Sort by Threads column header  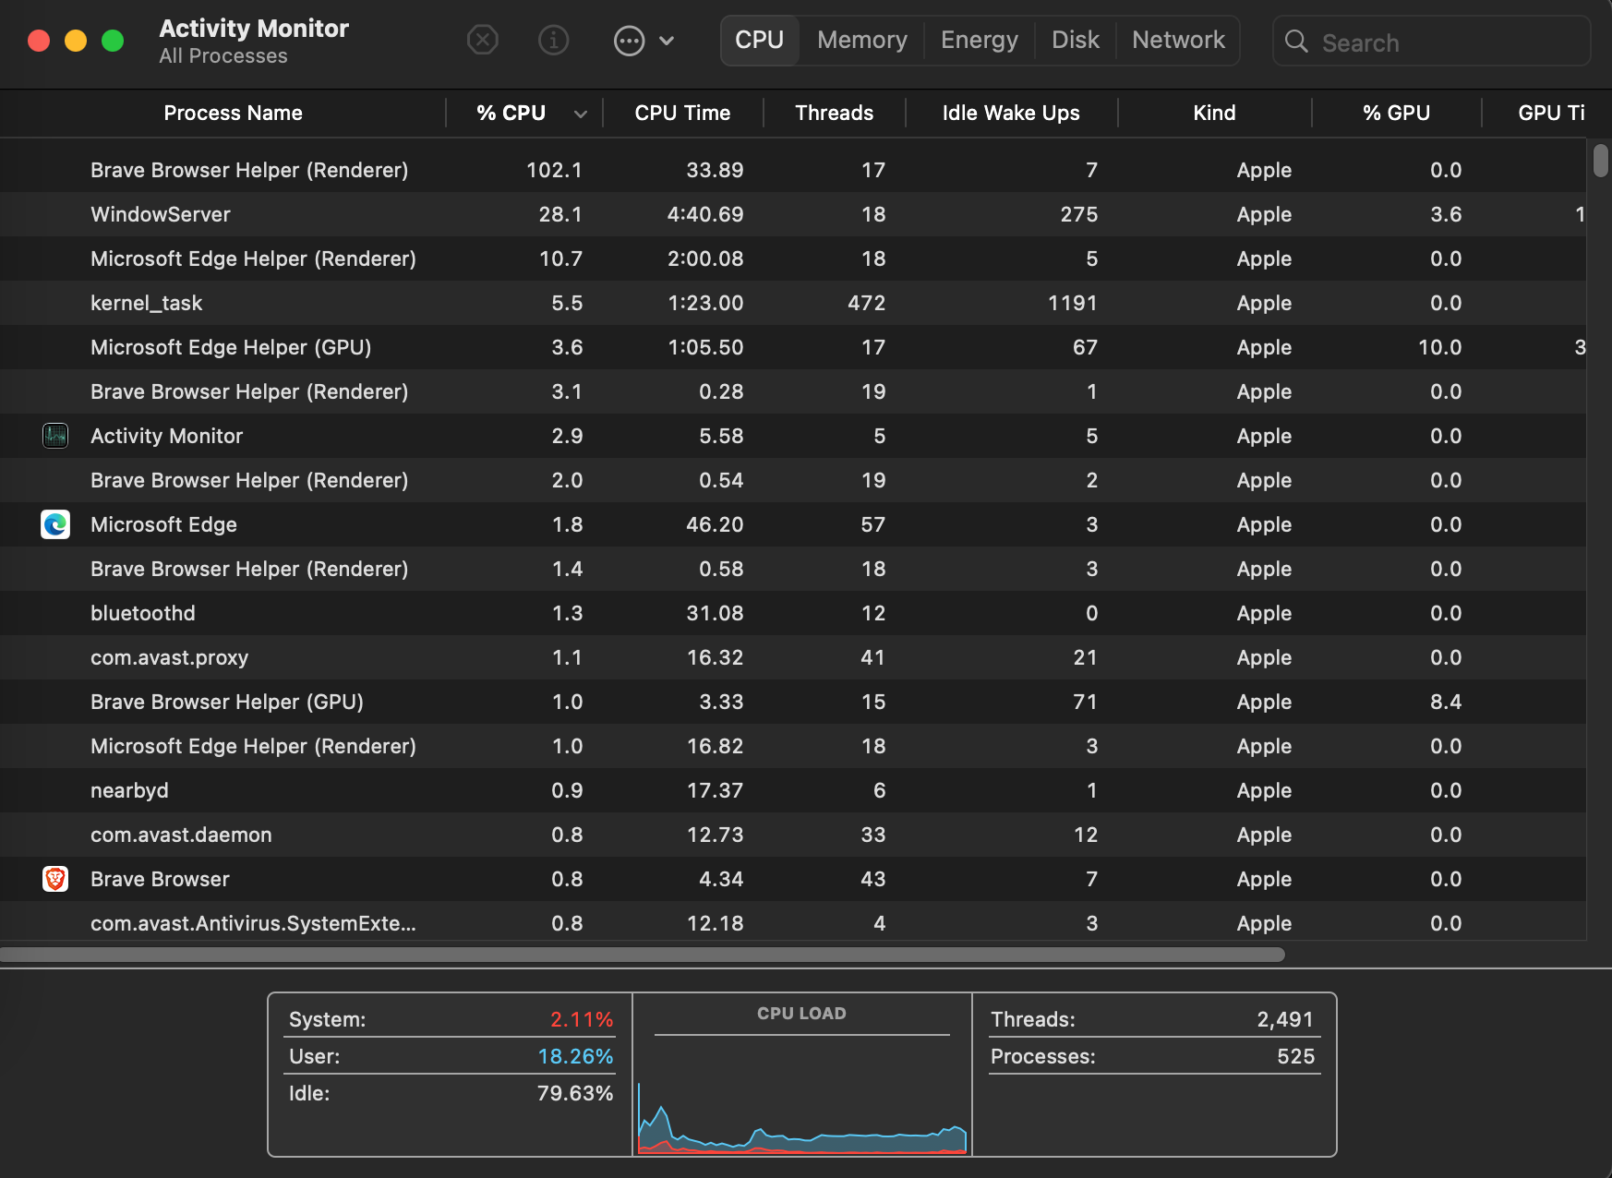coord(834,113)
